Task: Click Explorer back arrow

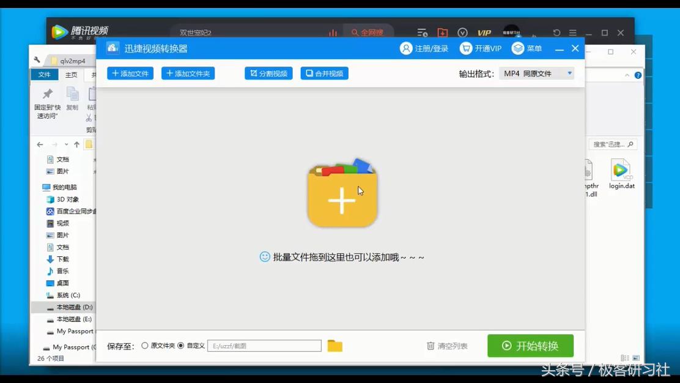Action: click(40, 144)
